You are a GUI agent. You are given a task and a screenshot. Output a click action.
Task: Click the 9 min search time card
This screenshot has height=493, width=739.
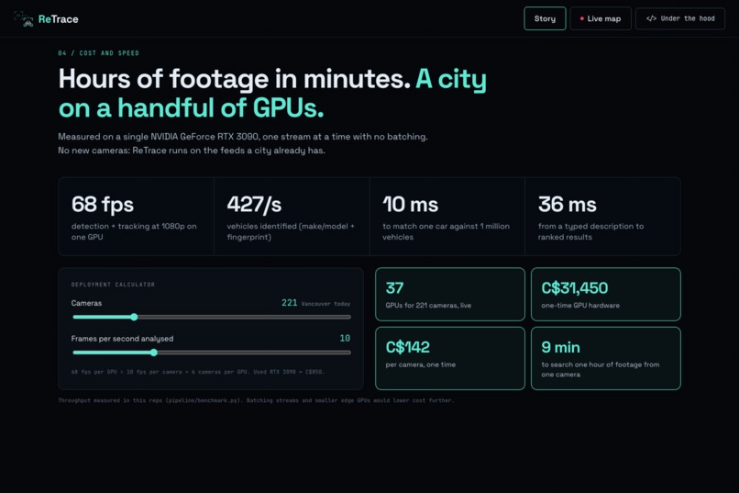click(606, 359)
